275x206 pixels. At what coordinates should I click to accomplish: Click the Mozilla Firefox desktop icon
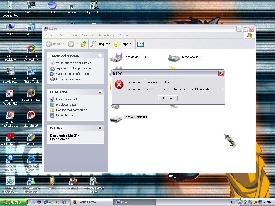click(x=31, y=94)
